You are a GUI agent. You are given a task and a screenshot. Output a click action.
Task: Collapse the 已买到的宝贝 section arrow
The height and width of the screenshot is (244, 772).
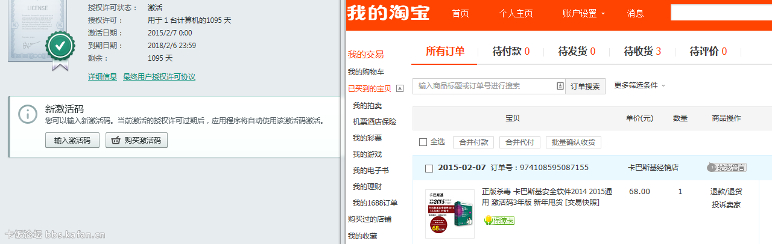[x=399, y=88]
